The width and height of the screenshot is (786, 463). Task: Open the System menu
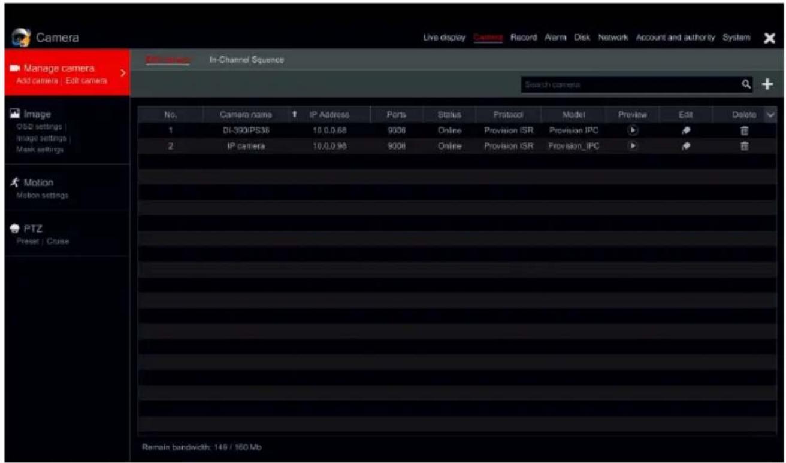[x=736, y=38]
